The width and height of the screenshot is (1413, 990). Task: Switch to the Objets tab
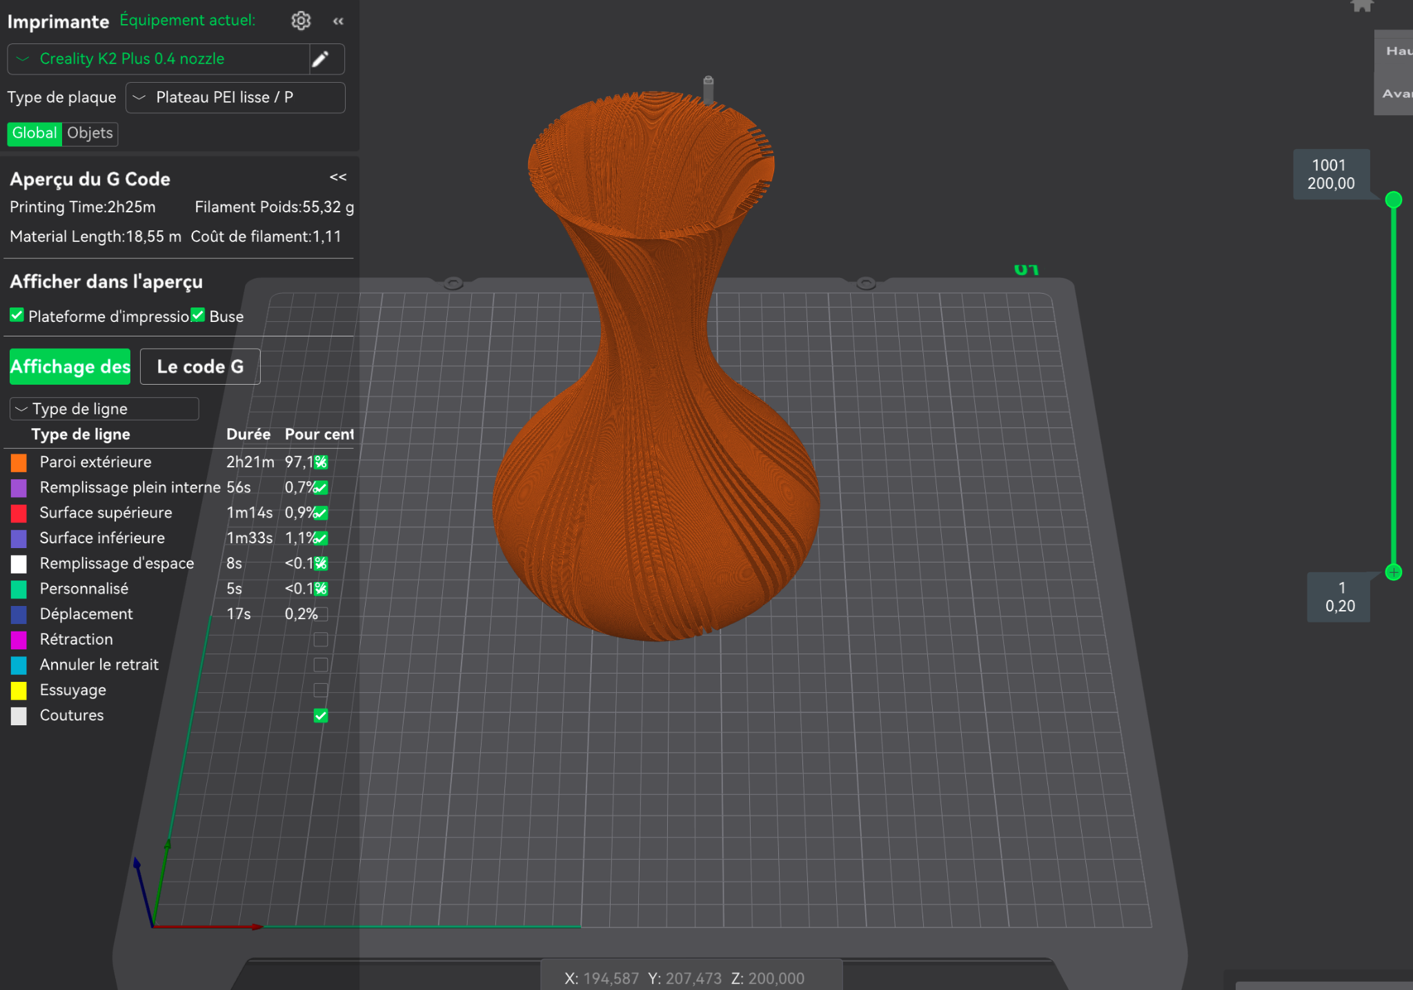(x=90, y=133)
